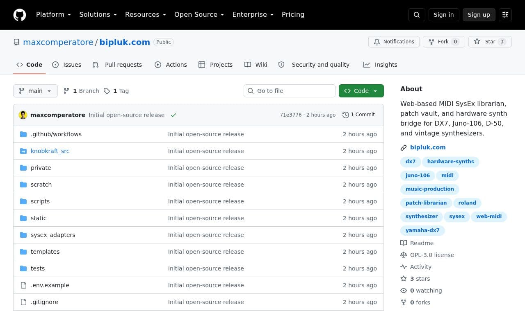
Task: Fork the repository
Action: pos(444,42)
